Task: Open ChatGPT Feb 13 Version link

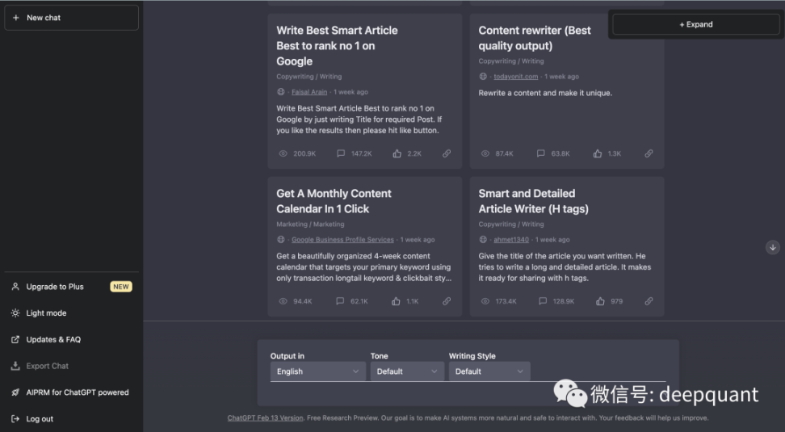Action: pos(266,418)
